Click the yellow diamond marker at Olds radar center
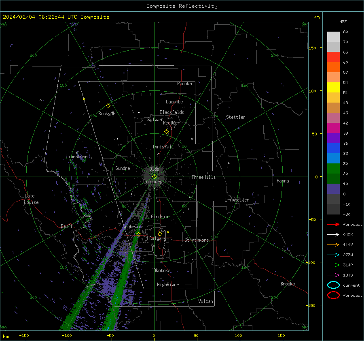Viewport: 364px width, 341px height. tap(154, 177)
